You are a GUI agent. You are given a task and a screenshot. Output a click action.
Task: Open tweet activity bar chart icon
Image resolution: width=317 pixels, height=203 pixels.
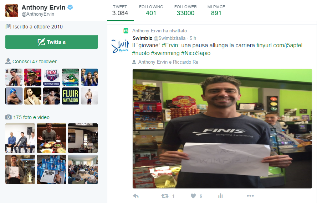point(221,196)
